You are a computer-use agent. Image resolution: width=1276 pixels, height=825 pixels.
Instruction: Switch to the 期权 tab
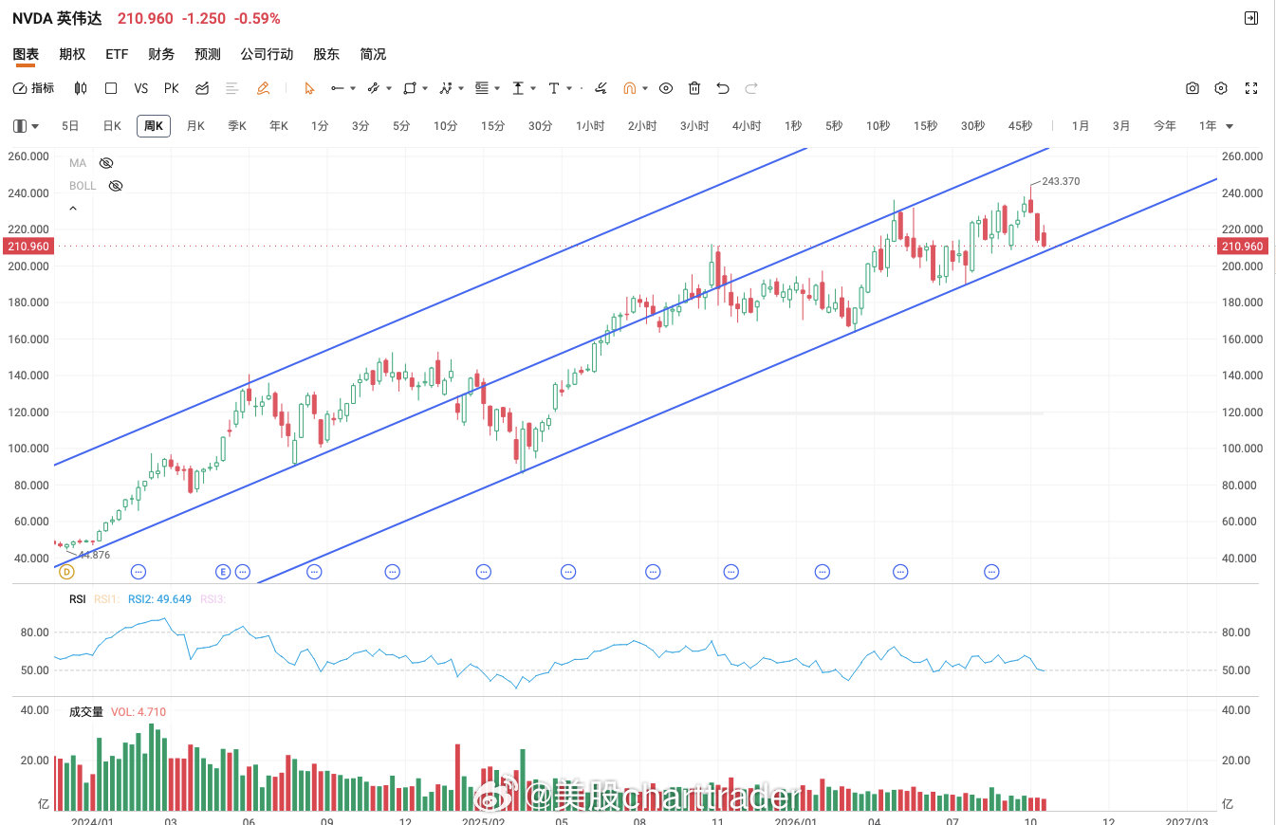[x=72, y=54]
